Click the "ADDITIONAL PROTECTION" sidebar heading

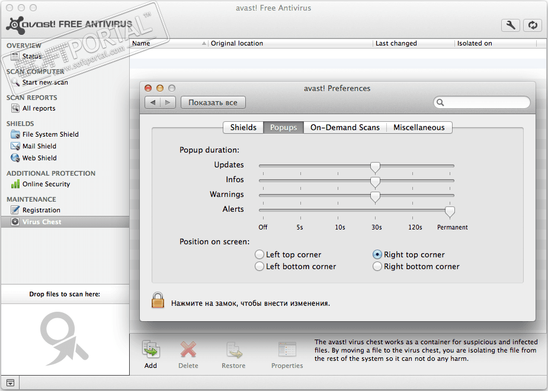tap(51, 173)
